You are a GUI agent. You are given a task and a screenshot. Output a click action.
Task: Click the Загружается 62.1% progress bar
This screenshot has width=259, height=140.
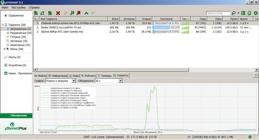pos(166,27)
